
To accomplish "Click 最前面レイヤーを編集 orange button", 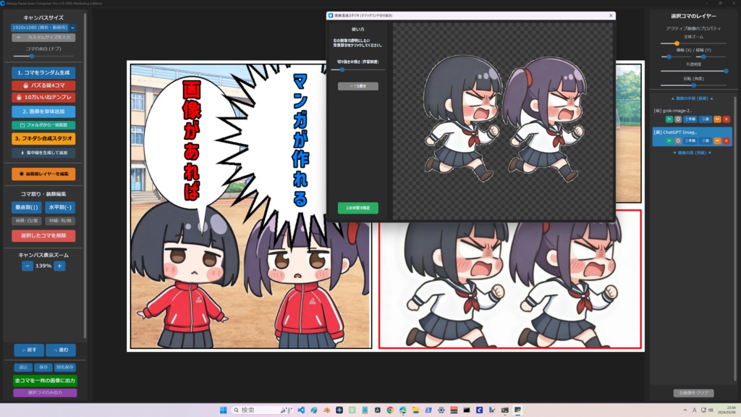I will (43, 174).
